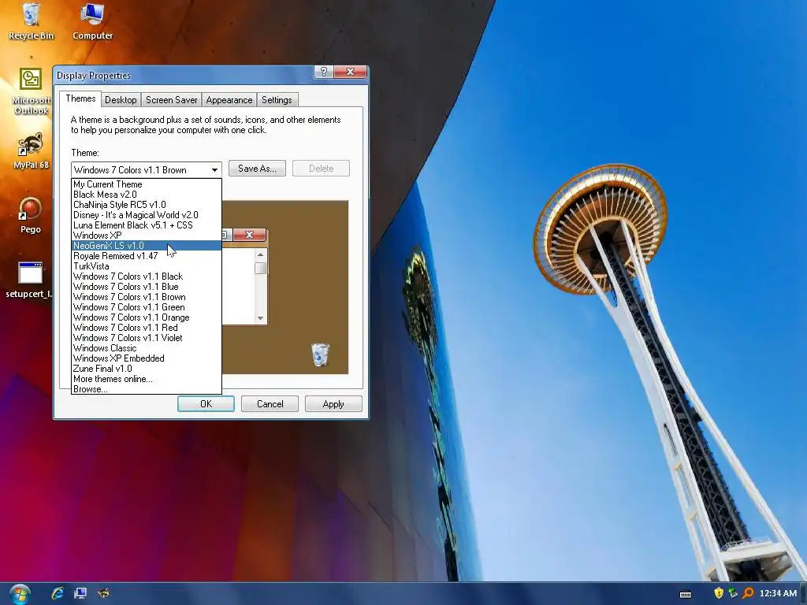Image resolution: width=807 pixels, height=605 pixels.
Task: Open the Start menu orb
Action: tap(20, 594)
